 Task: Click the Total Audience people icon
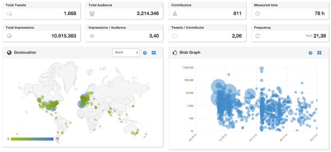pos(92,14)
